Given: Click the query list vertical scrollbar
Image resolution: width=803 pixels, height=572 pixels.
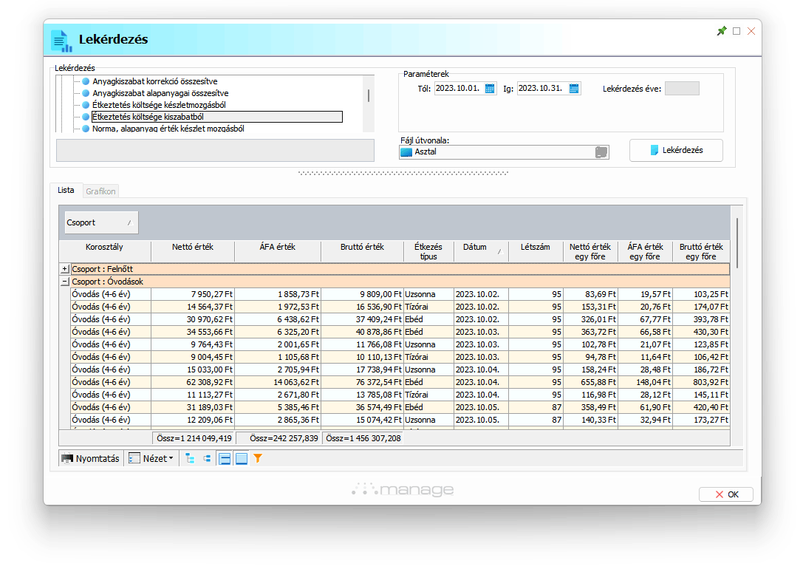Looking at the screenshot, I should [x=369, y=95].
